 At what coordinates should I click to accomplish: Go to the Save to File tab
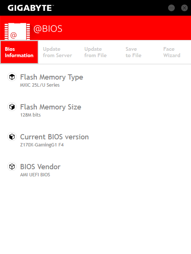click(x=134, y=52)
